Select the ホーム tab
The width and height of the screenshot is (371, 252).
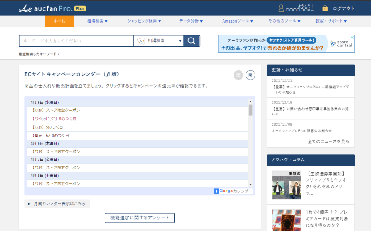pyautogui.click(x=59, y=21)
